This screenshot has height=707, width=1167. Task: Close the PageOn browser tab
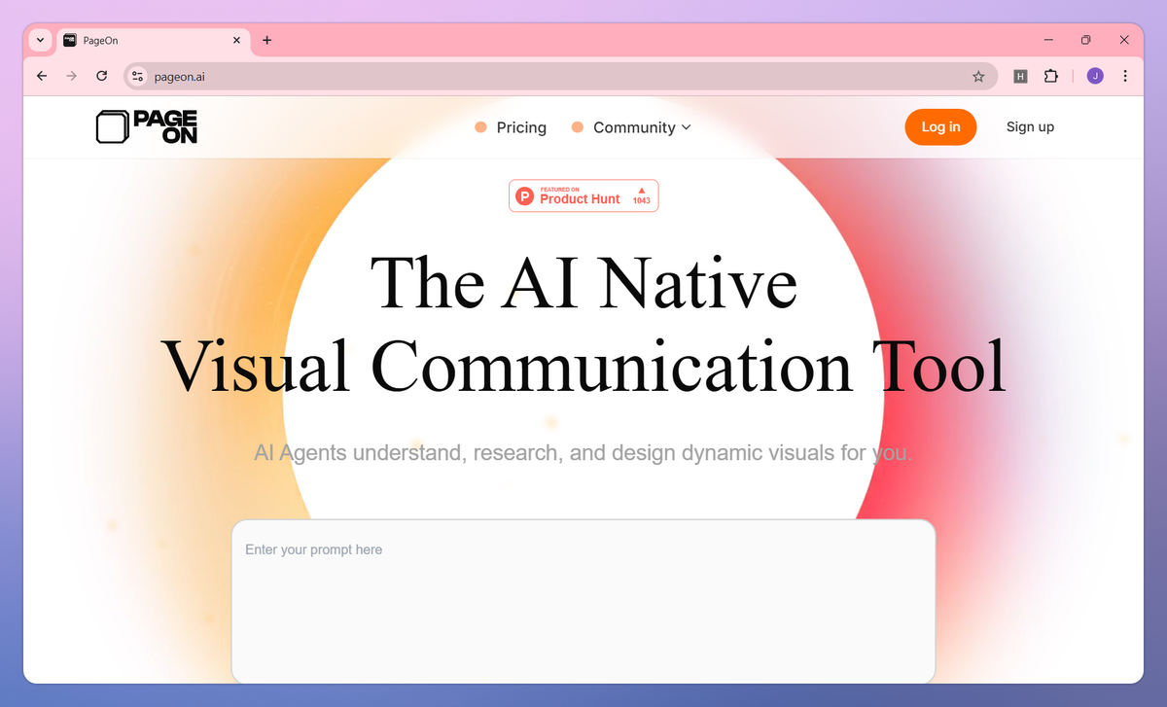click(x=236, y=40)
